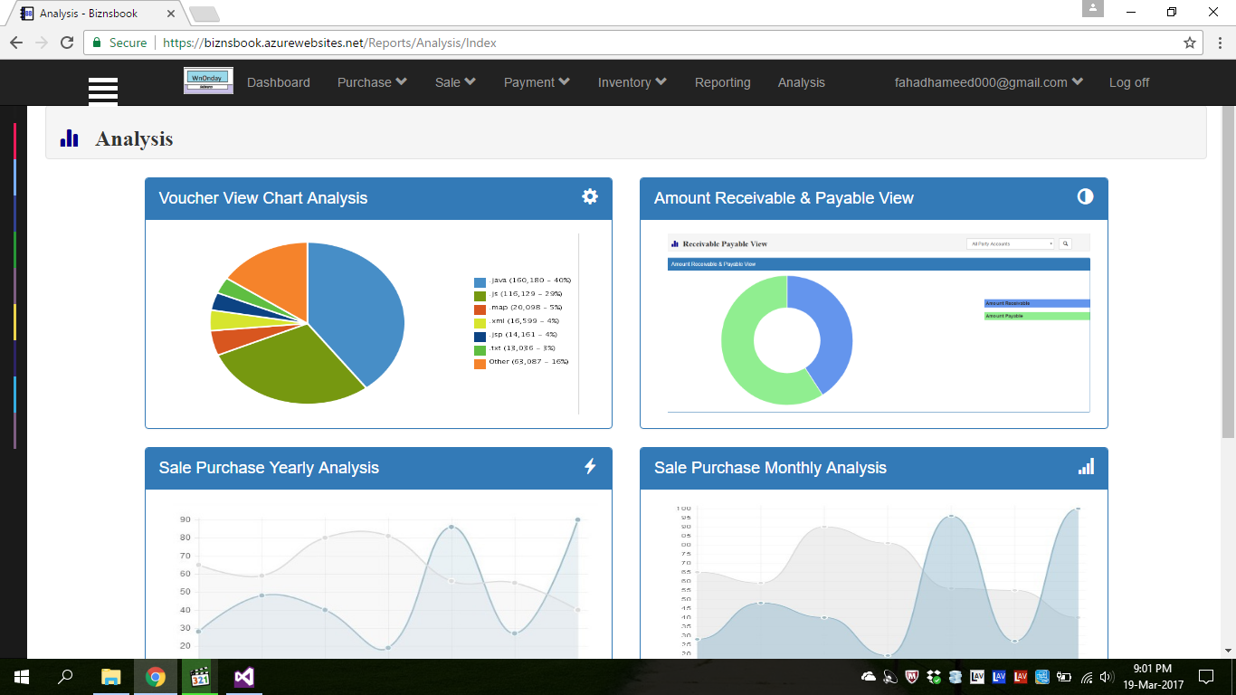Image resolution: width=1236 pixels, height=695 pixels.
Task: Click the bar chart icon on Sale Purchase Monthly Analysis
Action: tap(1085, 468)
